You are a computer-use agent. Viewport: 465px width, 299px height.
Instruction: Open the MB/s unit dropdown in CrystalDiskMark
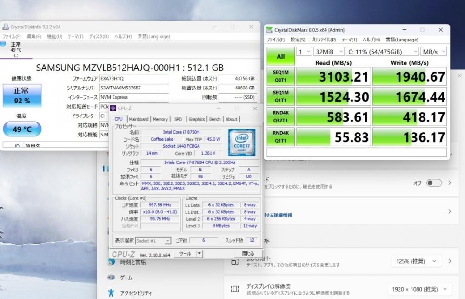(433, 52)
